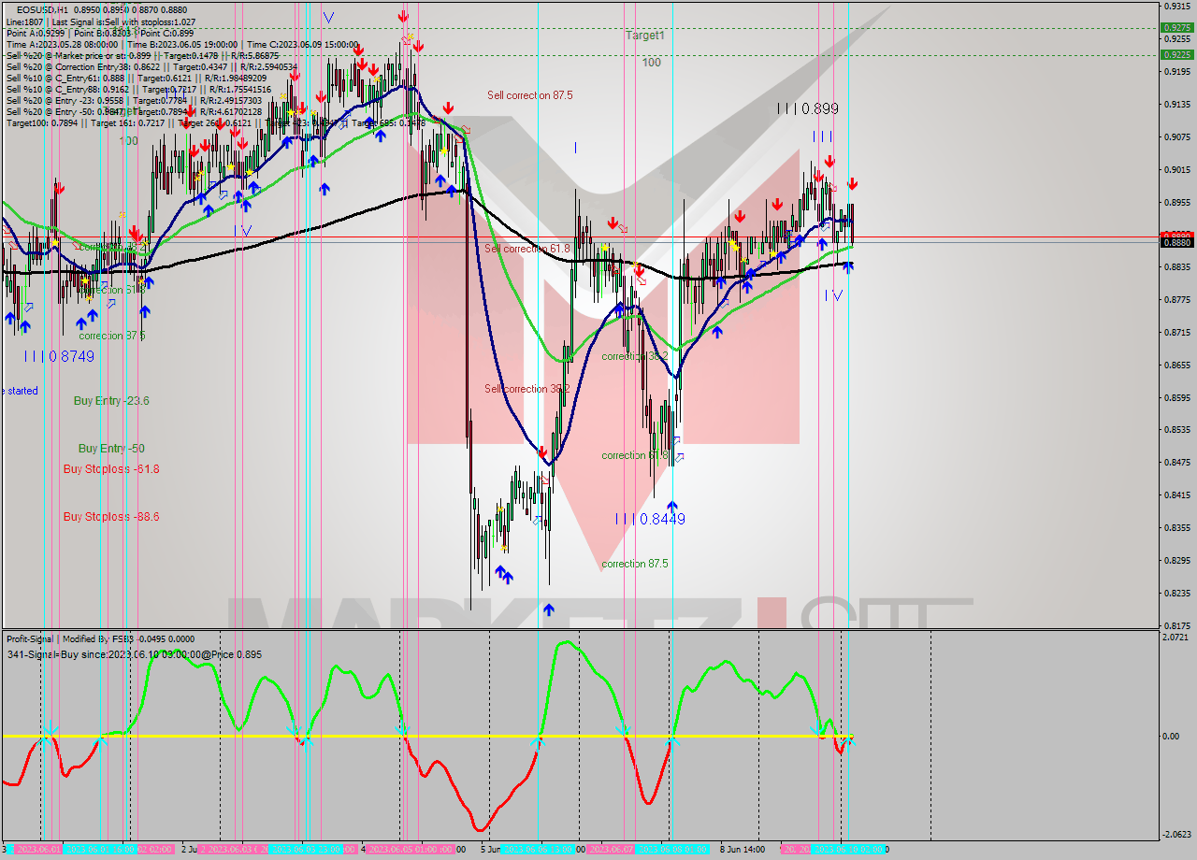Click the 'Sell correction 61.8' label

point(527,249)
